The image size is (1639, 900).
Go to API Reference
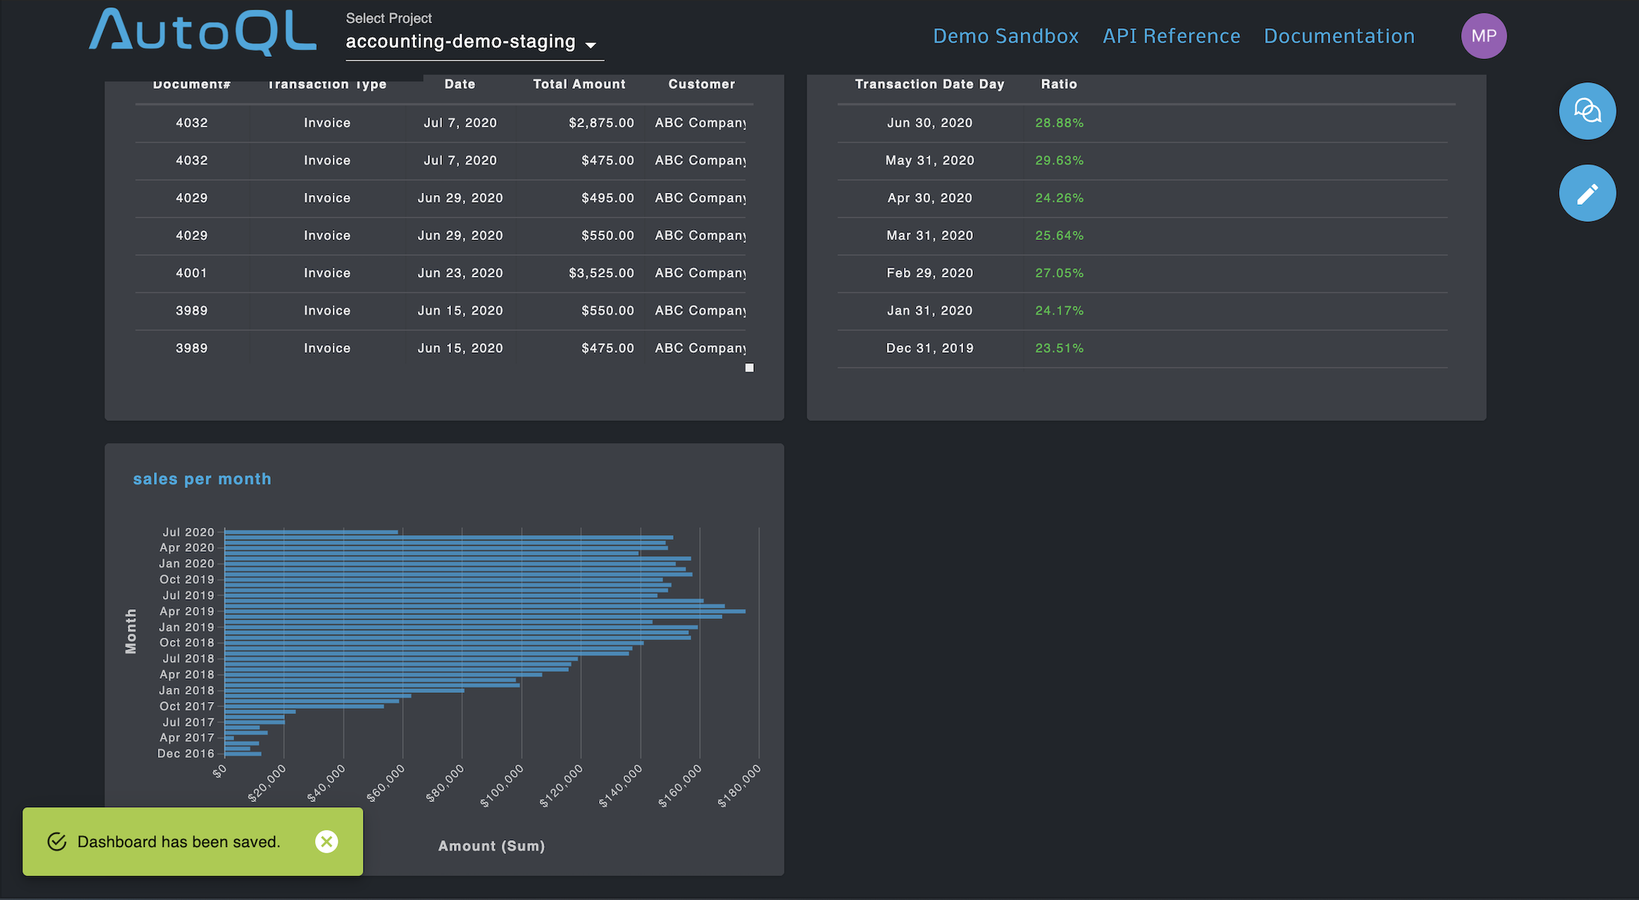pyautogui.click(x=1171, y=36)
